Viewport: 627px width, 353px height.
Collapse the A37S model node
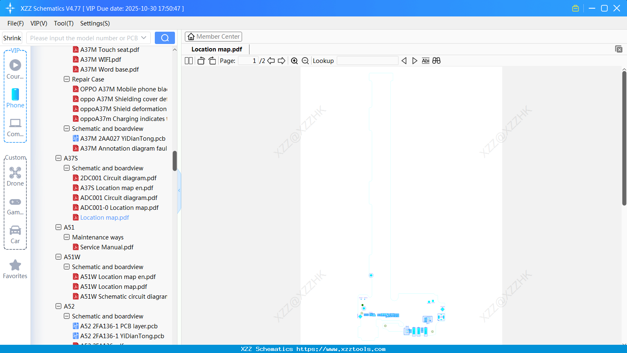pos(58,158)
